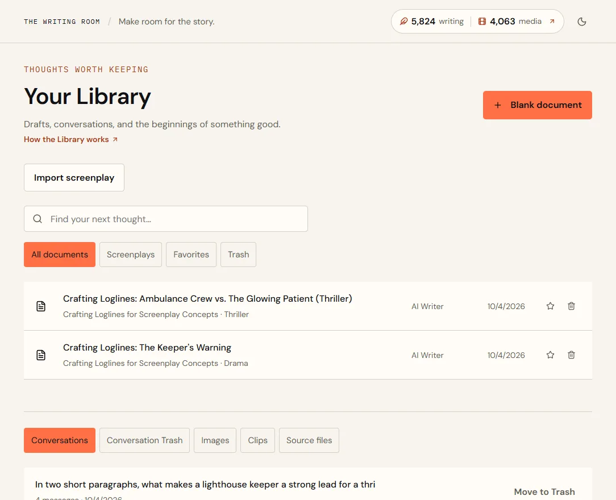
Task: Switch to the Clips tab
Action: pos(258,440)
